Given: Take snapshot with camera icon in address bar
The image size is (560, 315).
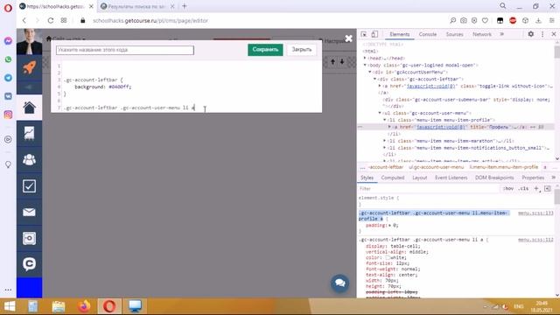Looking at the screenshot, I should [x=464, y=21].
